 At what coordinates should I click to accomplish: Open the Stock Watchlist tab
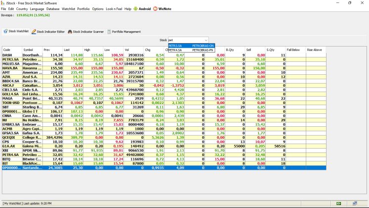pyautogui.click(x=16, y=31)
